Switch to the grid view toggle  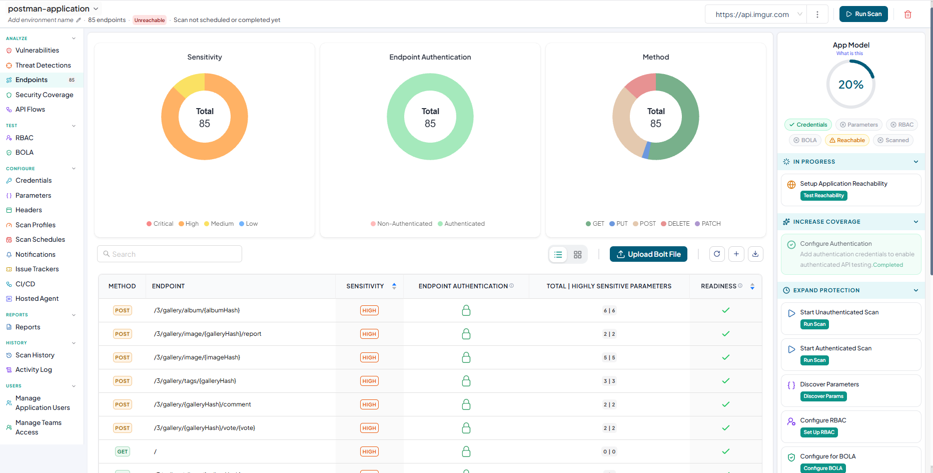[578, 255]
